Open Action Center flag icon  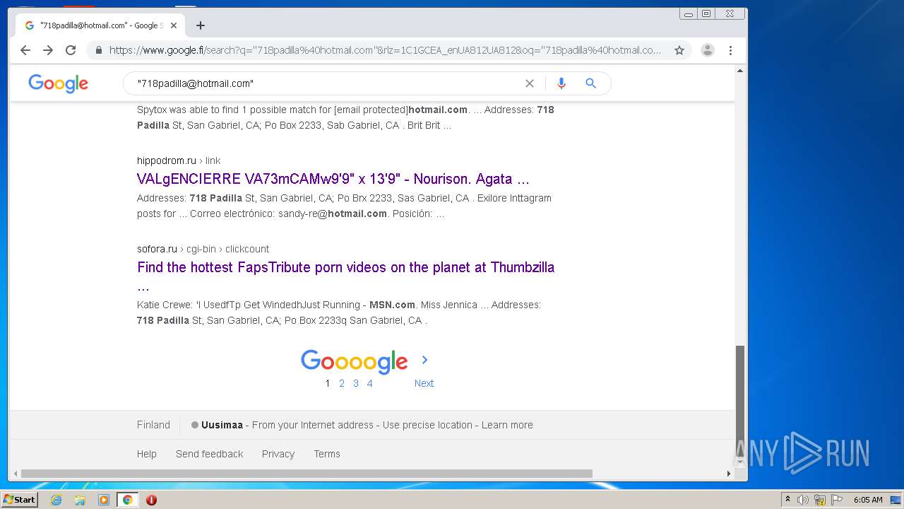point(837,500)
